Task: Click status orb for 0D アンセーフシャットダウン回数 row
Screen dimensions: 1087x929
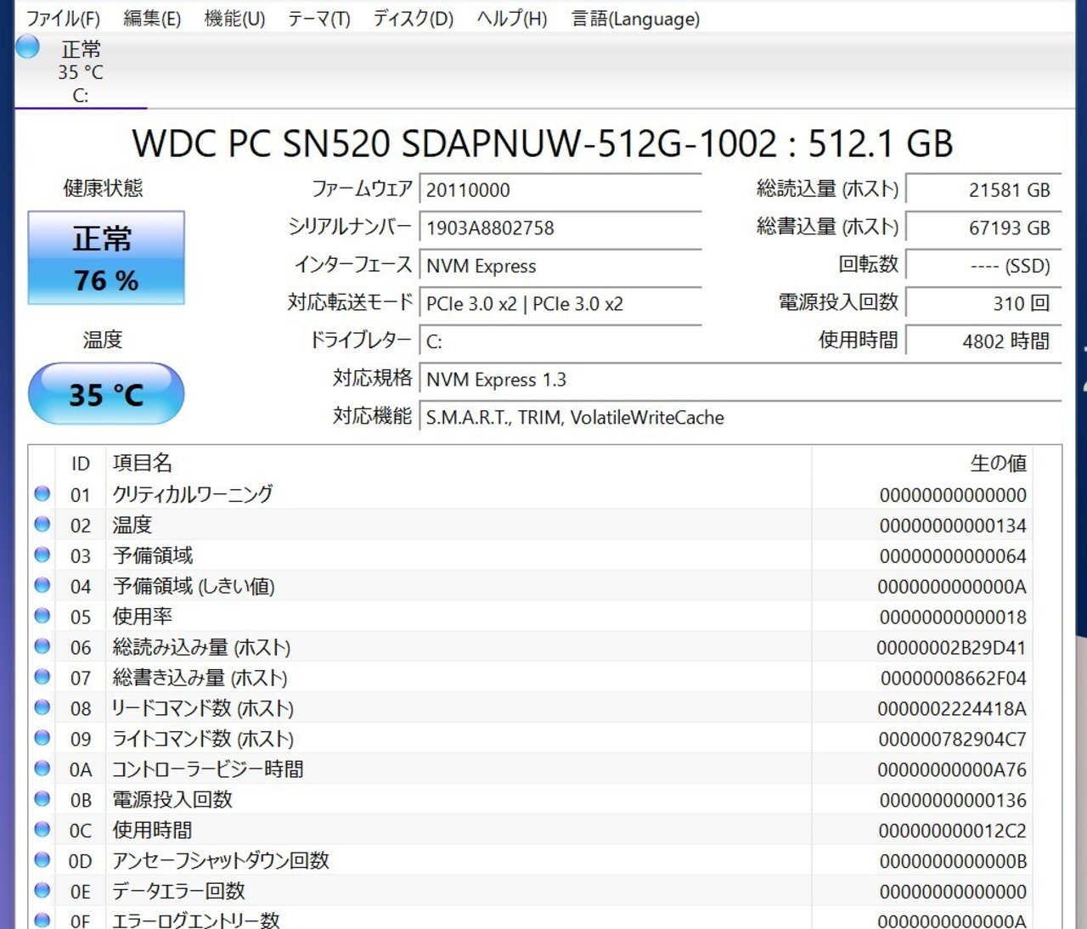Action: [42, 860]
